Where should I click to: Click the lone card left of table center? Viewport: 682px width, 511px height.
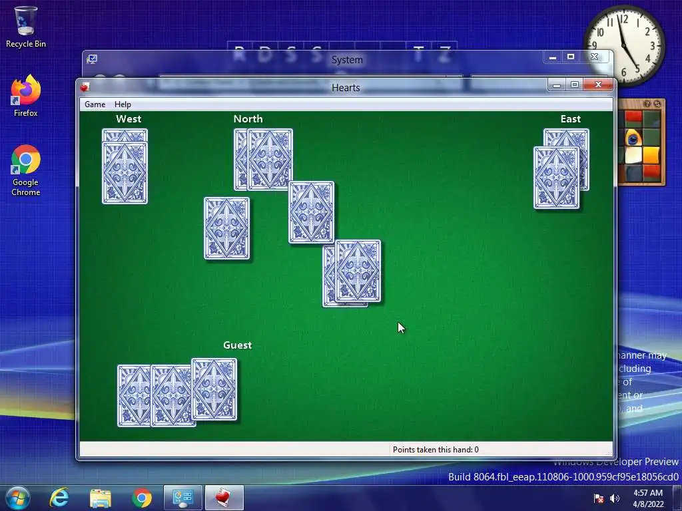coord(227,229)
